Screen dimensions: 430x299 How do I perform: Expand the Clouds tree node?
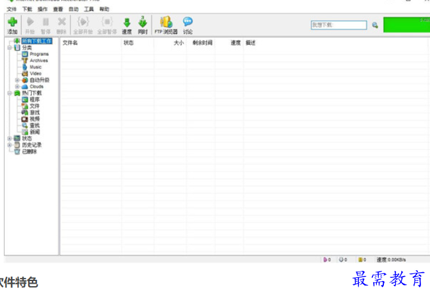[x=17, y=86]
